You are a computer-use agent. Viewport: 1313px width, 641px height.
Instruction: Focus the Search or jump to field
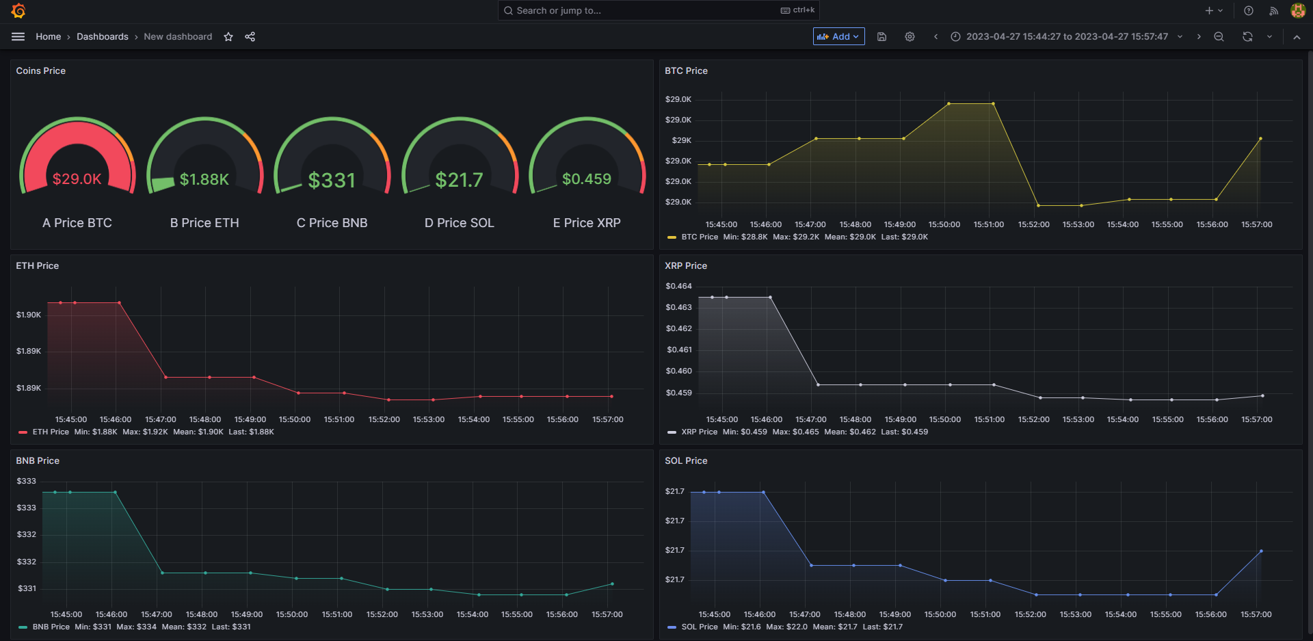659,10
